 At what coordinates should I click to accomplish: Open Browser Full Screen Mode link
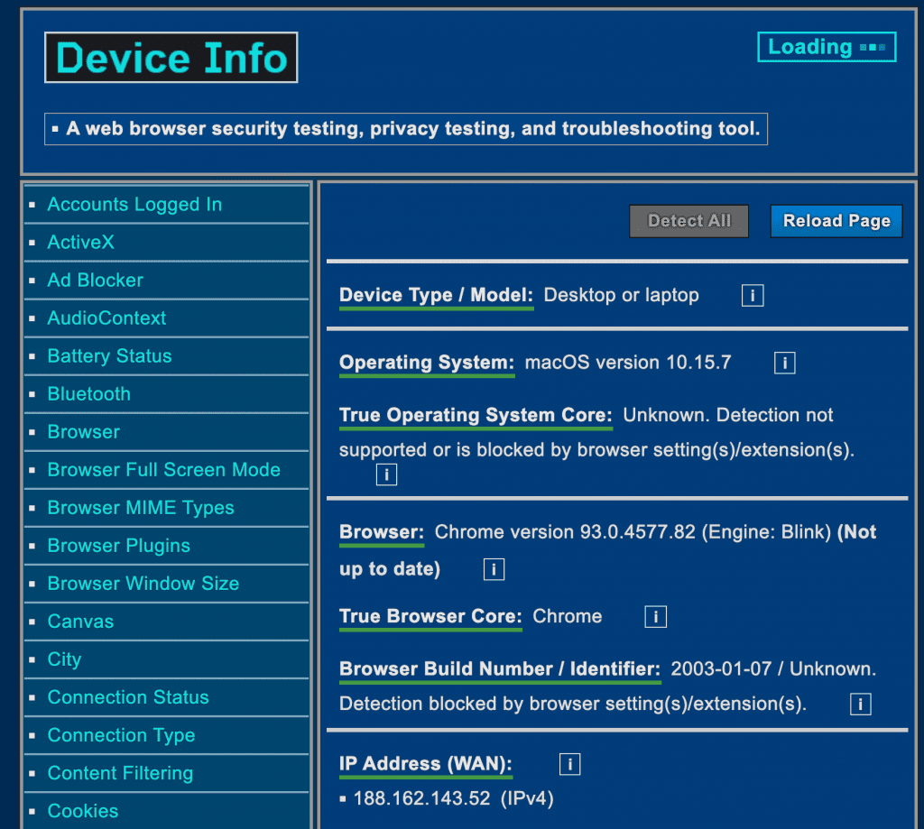(164, 470)
